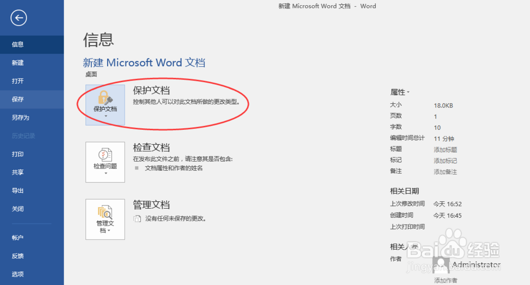530x285 pixels.
Task: Click the 添加作者 field
Action: pos(446,280)
